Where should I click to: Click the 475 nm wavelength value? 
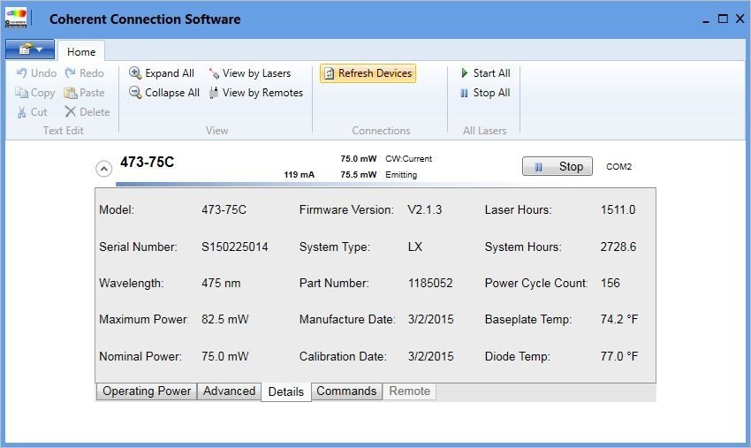pos(221,283)
